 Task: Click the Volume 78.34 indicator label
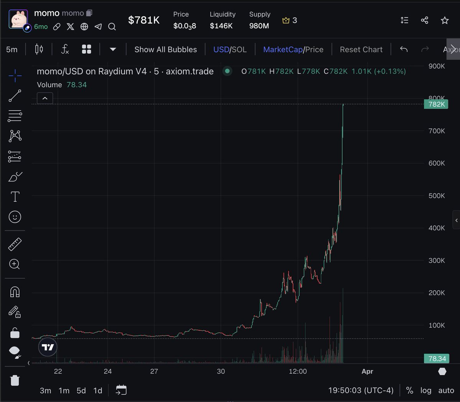pos(62,85)
